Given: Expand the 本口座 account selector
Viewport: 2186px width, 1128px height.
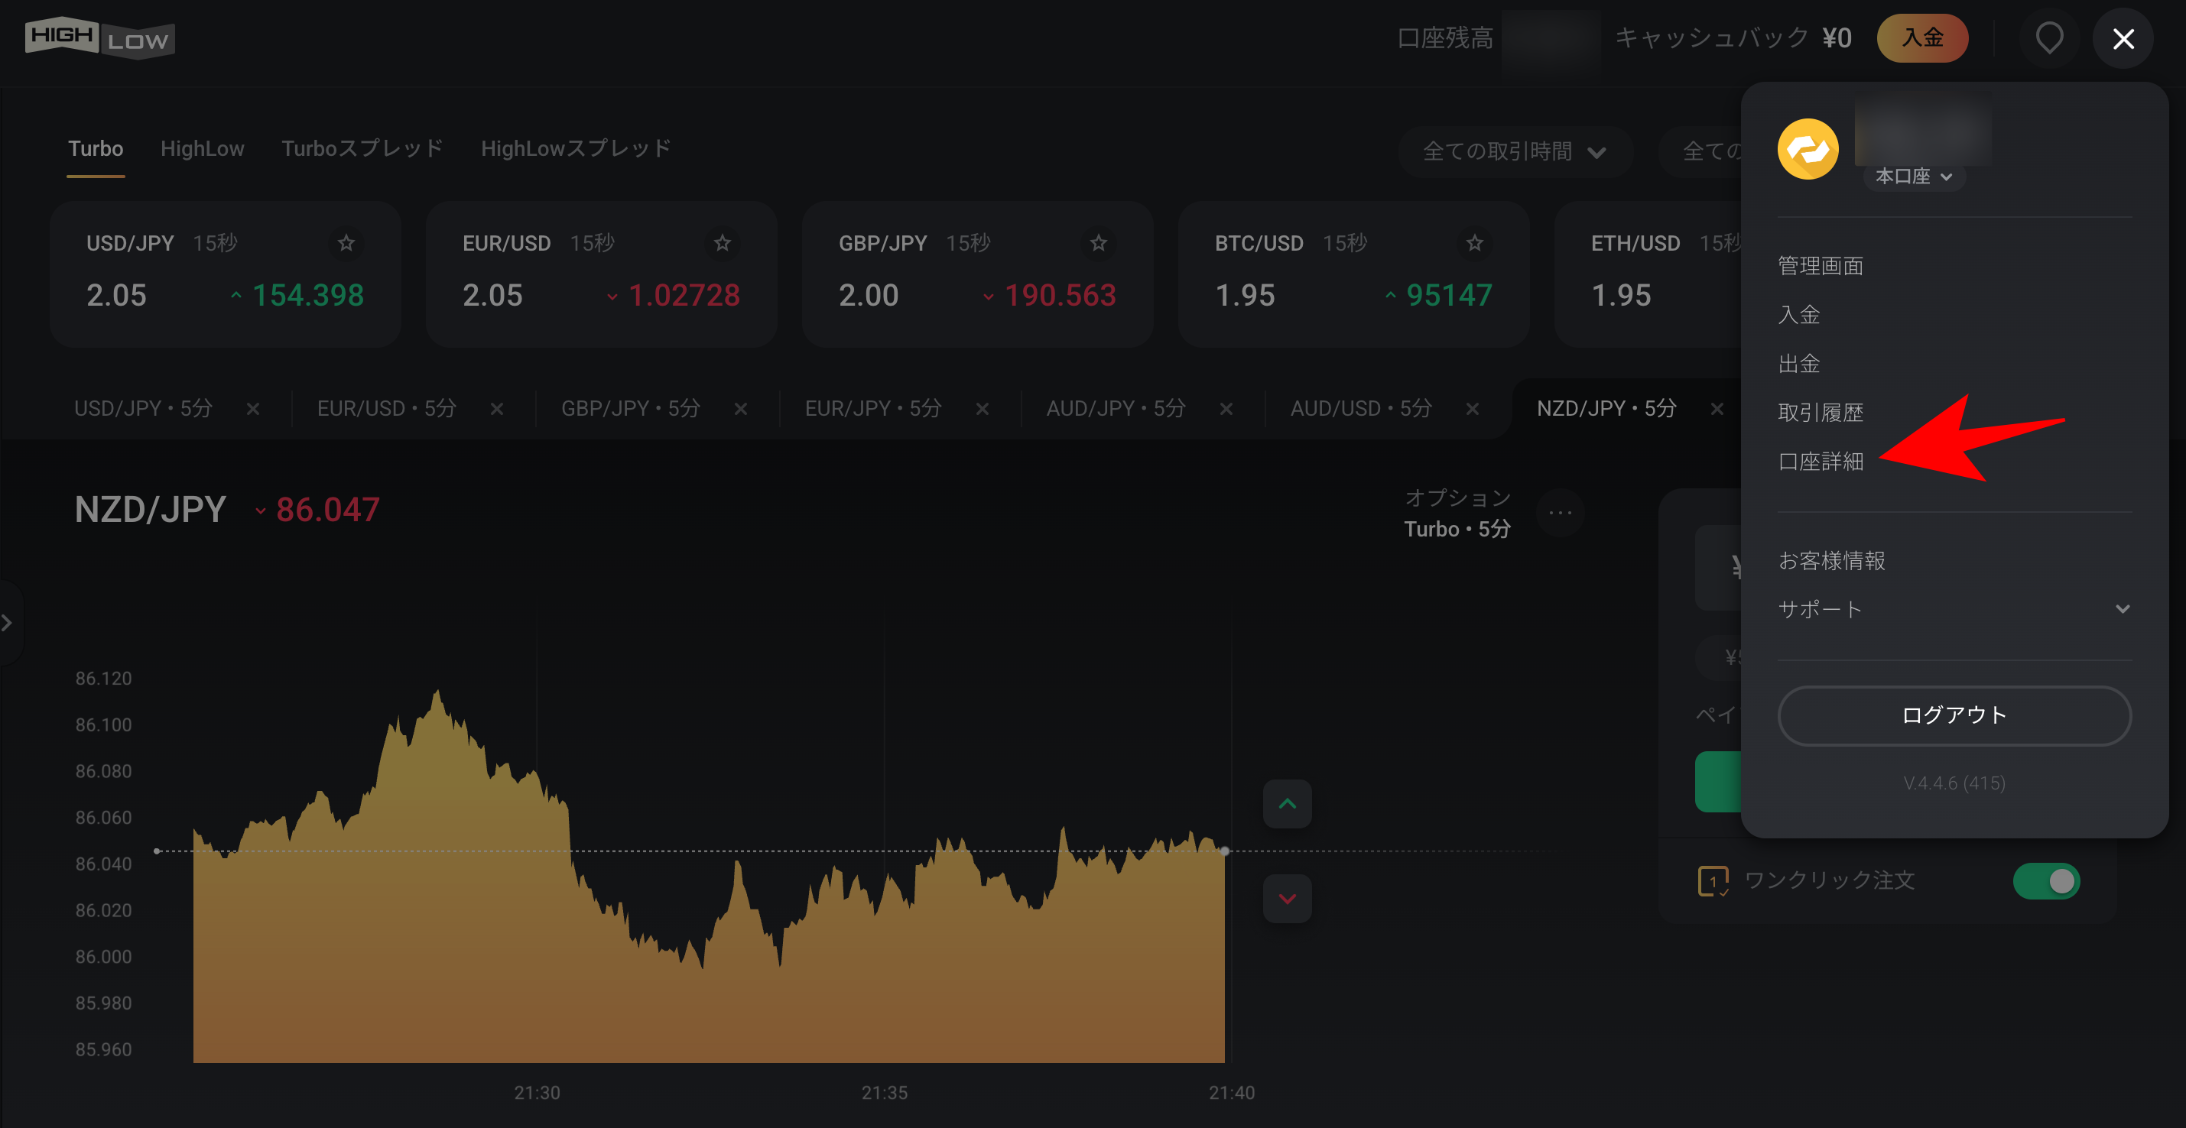Looking at the screenshot, I should click(x=1914, y=177).
